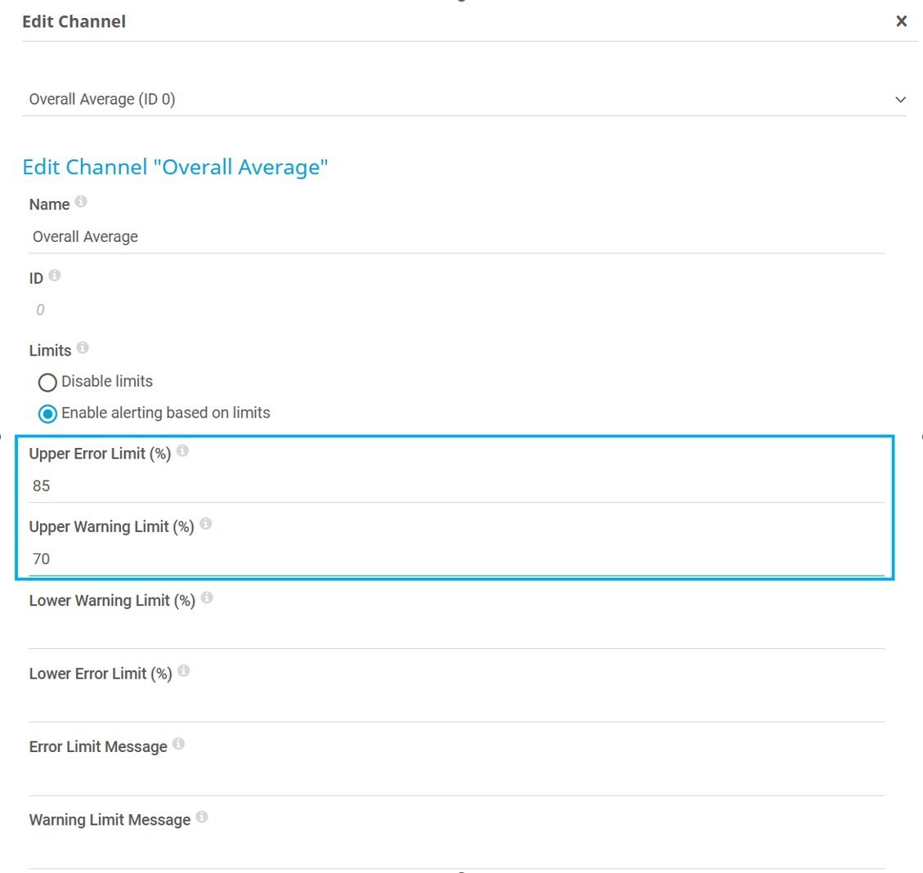Screen dimensions: 923x873
Task: Click the Name field containing Overall Average
Action: (x=456, y=237)
